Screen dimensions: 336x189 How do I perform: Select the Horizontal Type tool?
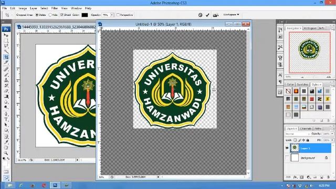6,119
